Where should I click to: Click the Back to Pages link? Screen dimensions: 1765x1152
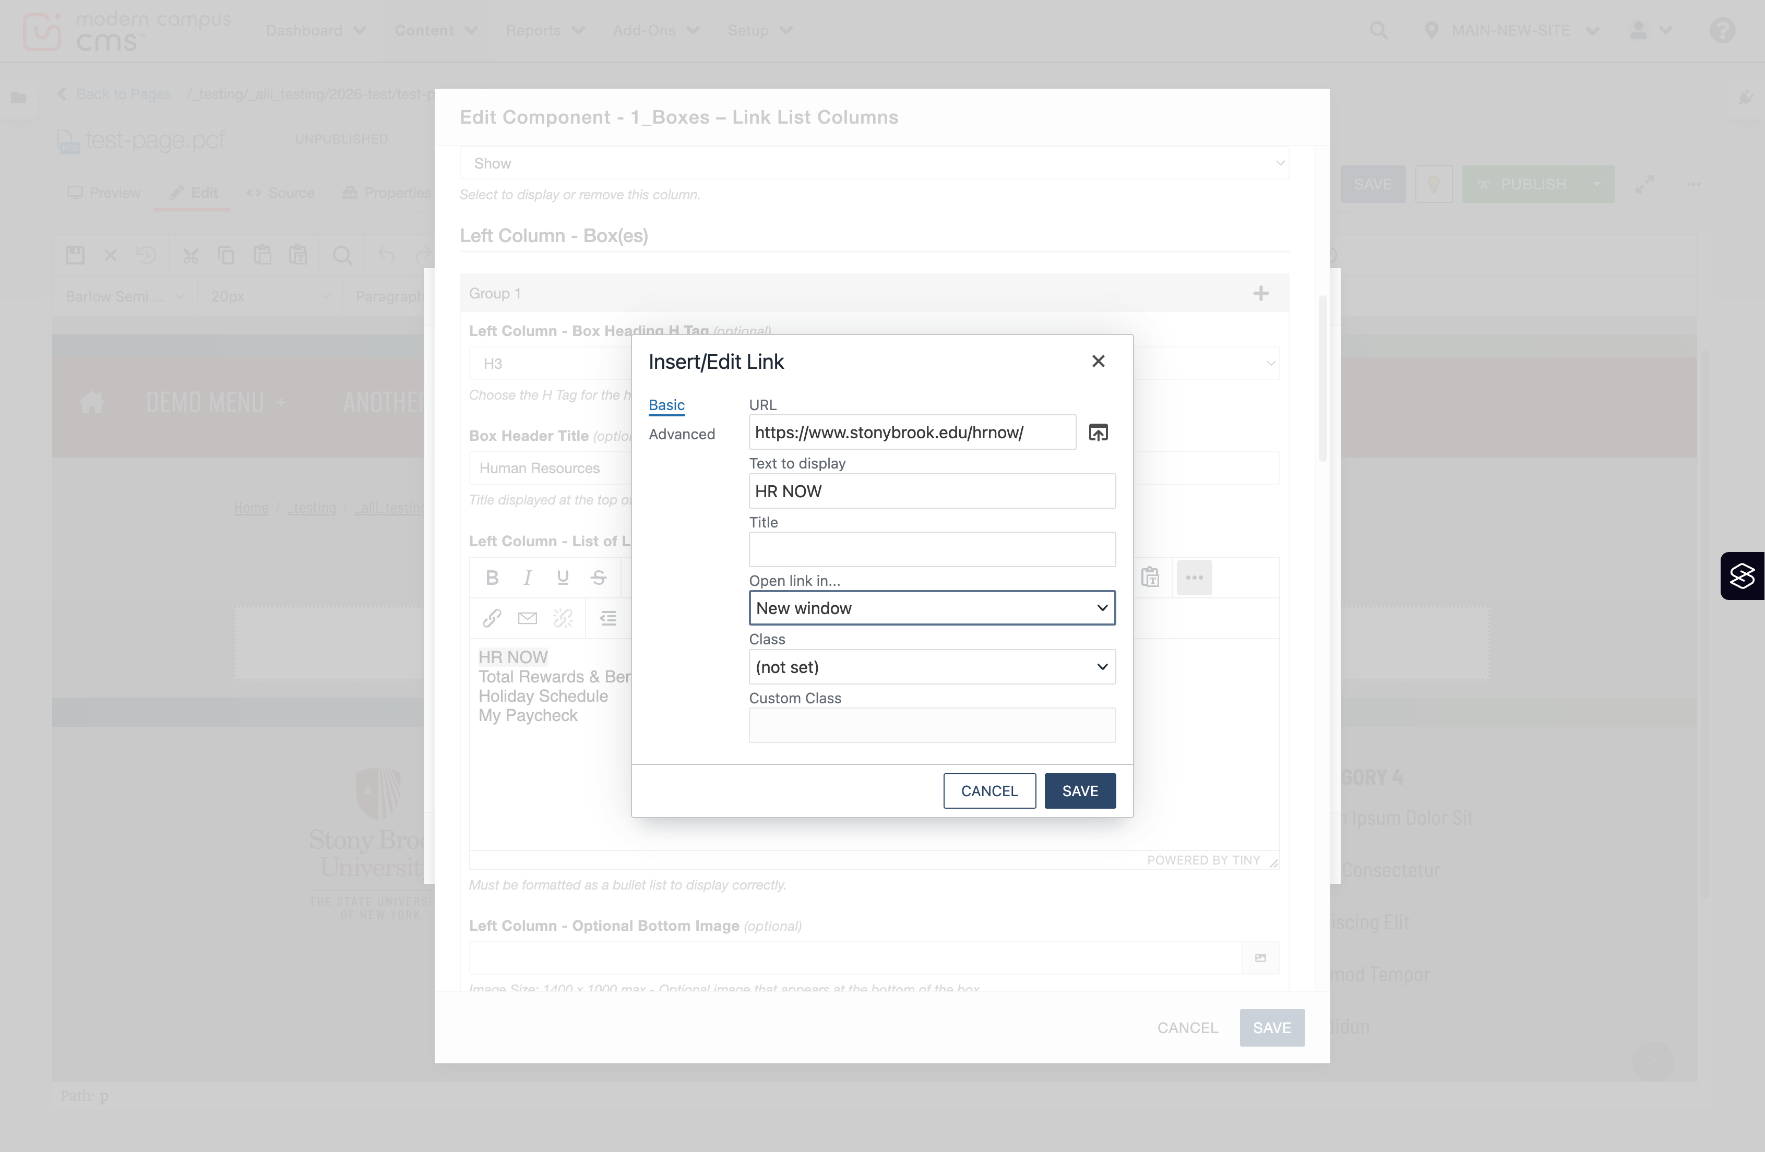(123, 94)
